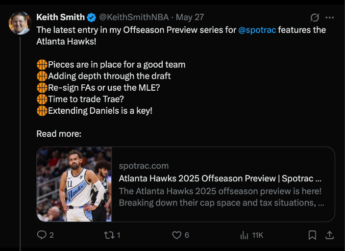Click the spotrac.com domain label
345x251 pixels.
click(x=144, y=166)
